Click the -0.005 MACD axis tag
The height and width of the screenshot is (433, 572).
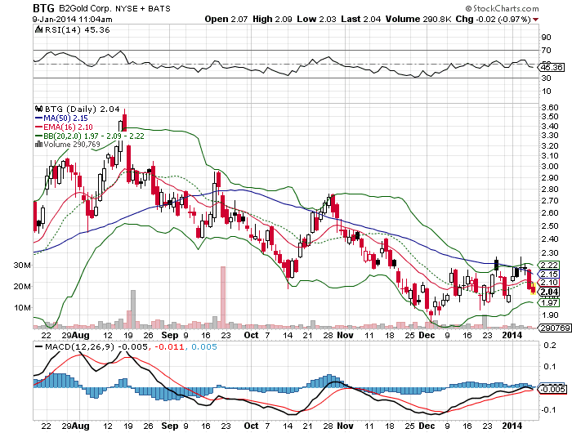click(552, 389)
